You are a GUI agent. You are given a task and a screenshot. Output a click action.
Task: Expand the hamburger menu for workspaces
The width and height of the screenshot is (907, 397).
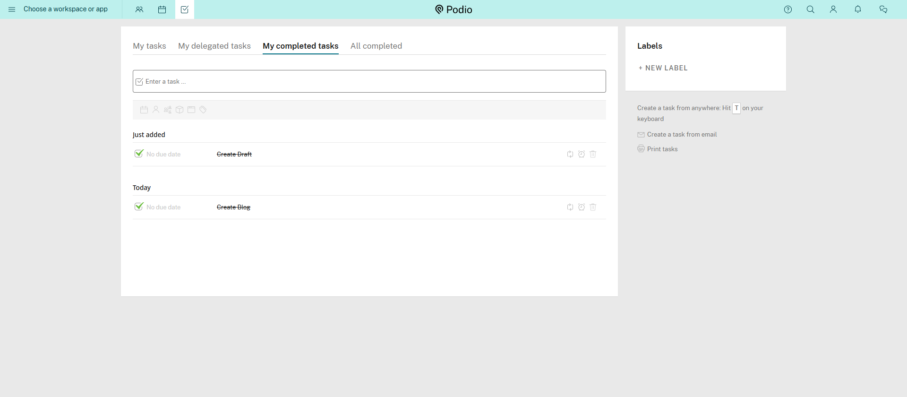tap(12, 9)
